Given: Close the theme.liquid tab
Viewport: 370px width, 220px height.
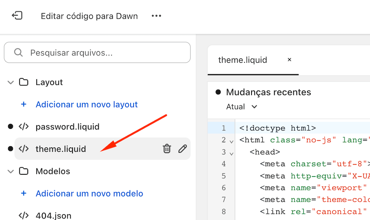Looking at the screenshot, I should (x=289, y=60).
